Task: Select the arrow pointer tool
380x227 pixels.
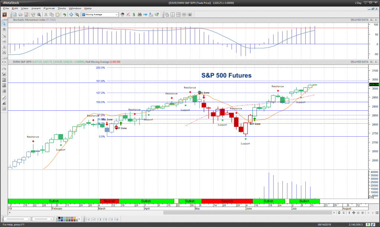Action: [x=4, y=23]
